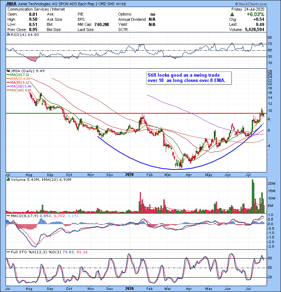The image size is (281, 292).
Task: Click the volume bars icon beside the Volume label
Action: (8, 179)
